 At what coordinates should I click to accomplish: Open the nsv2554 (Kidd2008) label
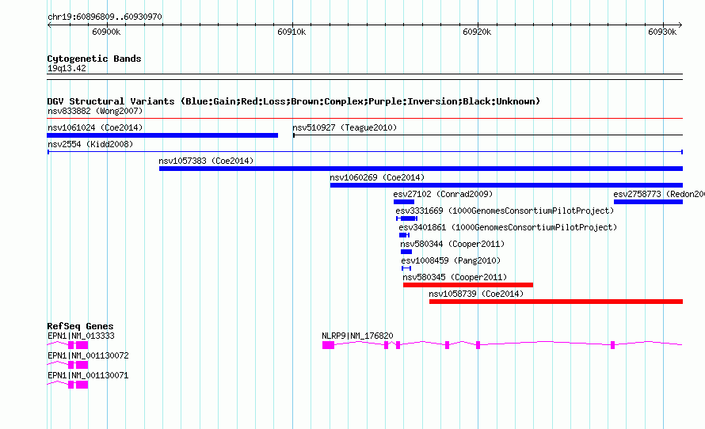click(90, 144)
